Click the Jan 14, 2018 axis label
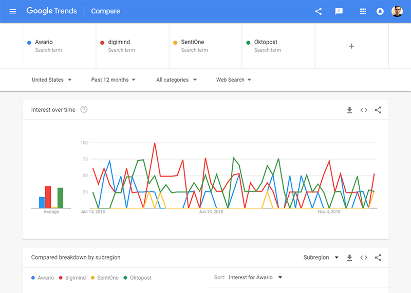 coord(93,211)
